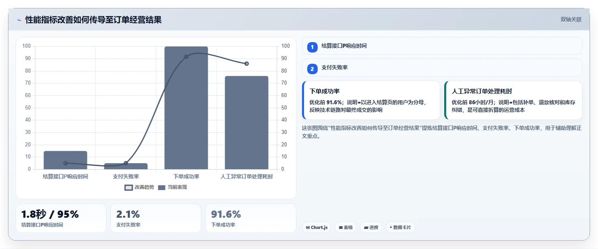Click the numbered badge 1 icon
The width and height of the screenshot is (598, 249).
(x=312, y=47)
